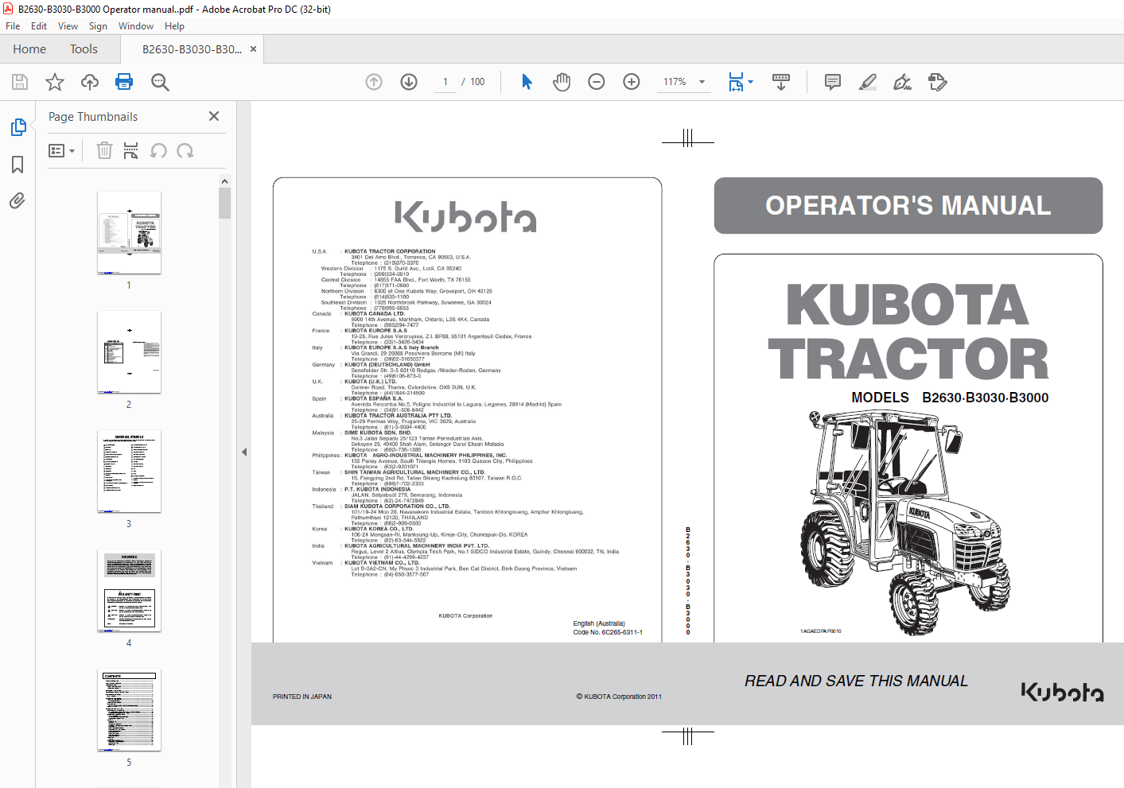
Task: Click the thumbnails scrollbar up arrow
Action: pos(225,181)
